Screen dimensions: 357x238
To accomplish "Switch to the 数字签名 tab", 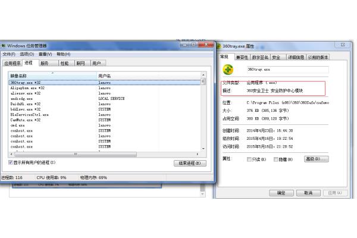I will tap(260, 57).
